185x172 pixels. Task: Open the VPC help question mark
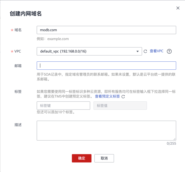[x=169, y=51]
